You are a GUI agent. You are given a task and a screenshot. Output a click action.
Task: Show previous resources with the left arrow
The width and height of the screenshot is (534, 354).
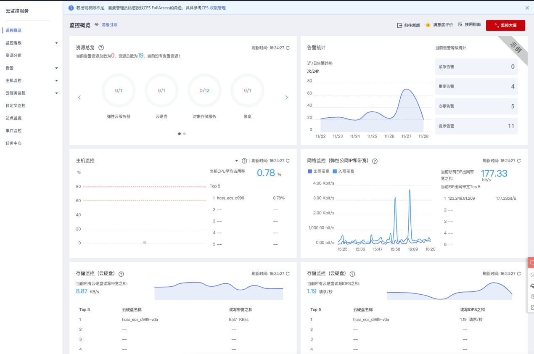tap(79, 97)
